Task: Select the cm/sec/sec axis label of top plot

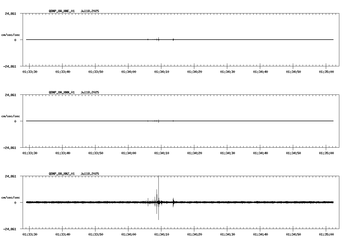Action: [x=11, y=34]
